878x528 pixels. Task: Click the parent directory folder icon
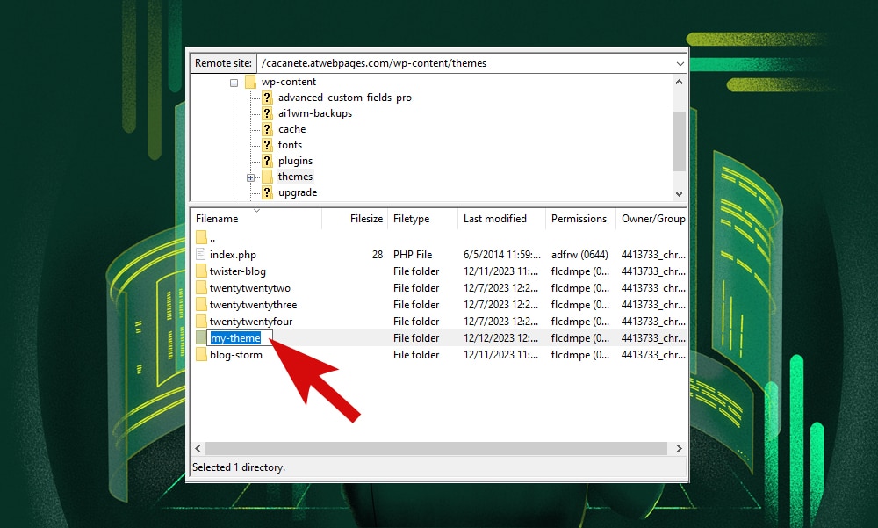201,237
